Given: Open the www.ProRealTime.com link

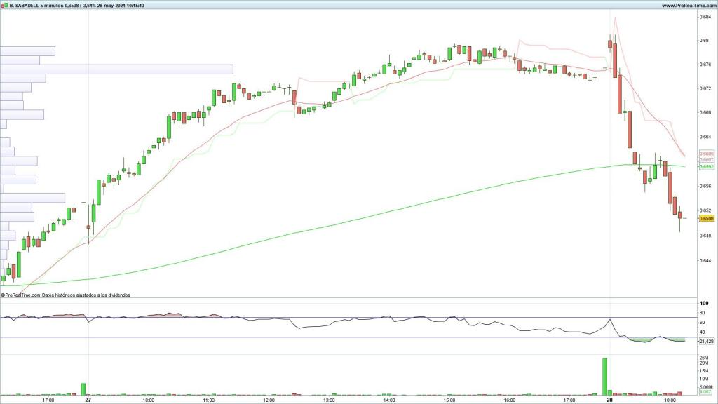Looking at the screenshot, I should point(686,6).
